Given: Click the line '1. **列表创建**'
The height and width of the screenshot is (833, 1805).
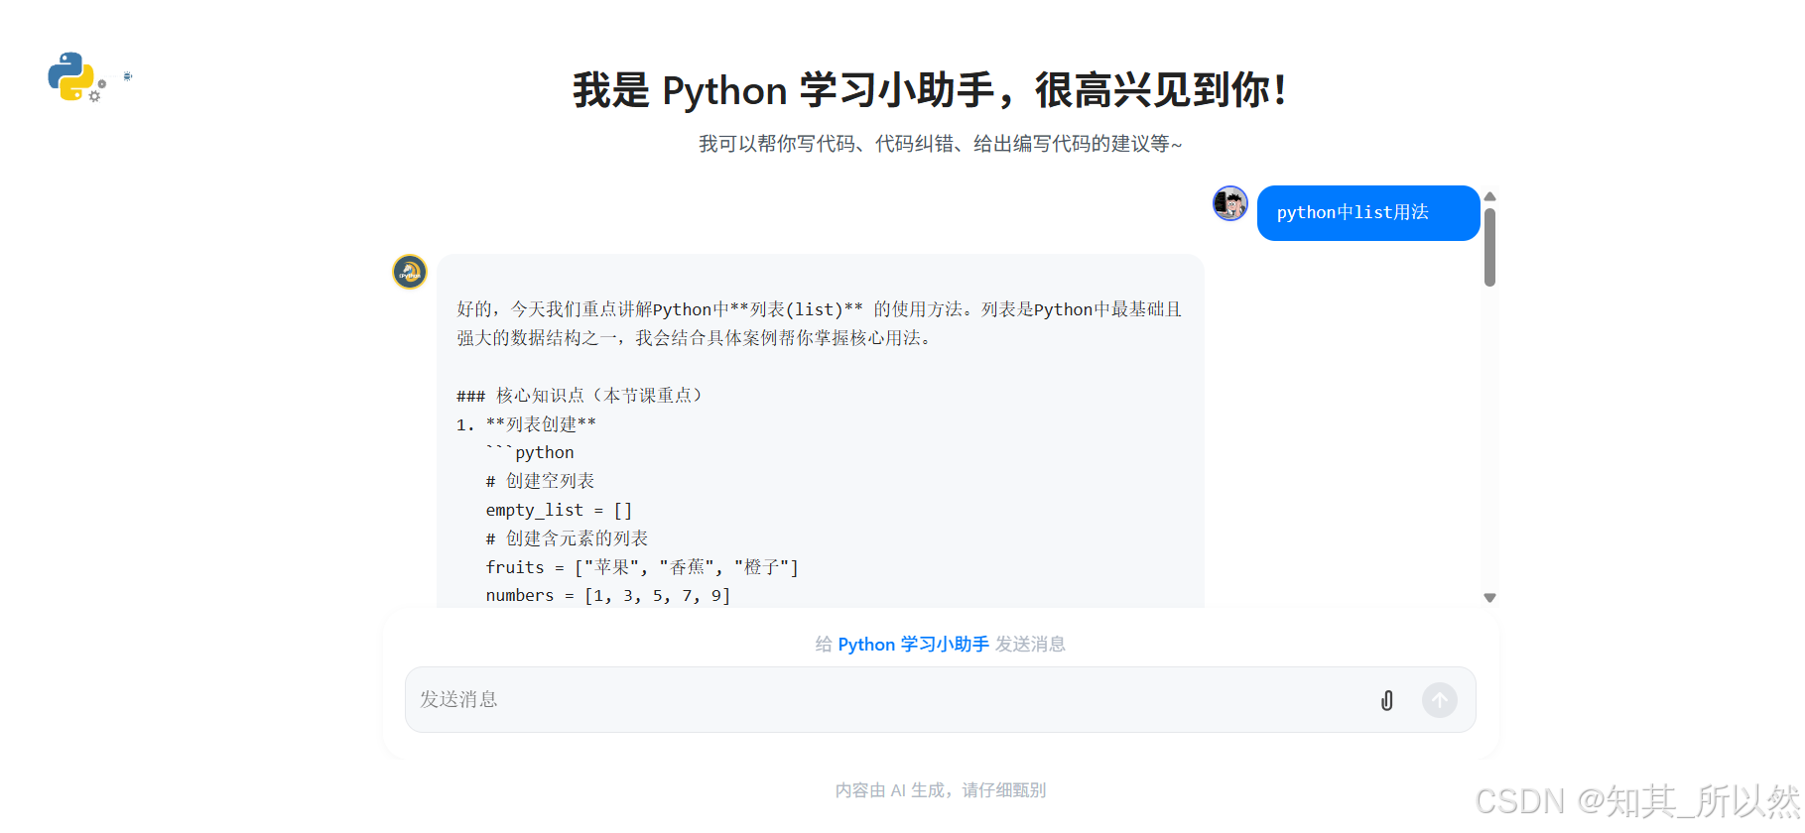Looking at the screenshot, I should point(526,424).
